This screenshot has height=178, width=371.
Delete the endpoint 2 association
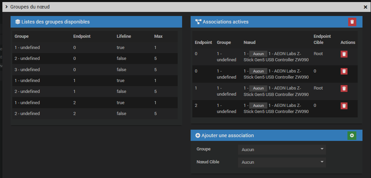point(344,106)
